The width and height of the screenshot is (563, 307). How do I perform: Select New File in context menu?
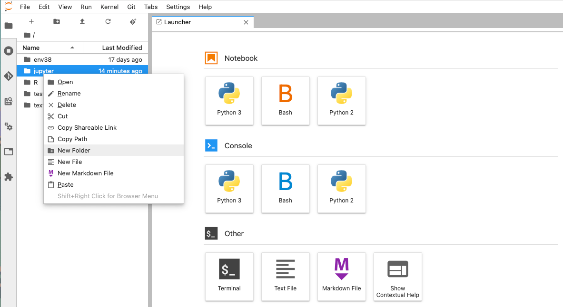[x=113, y=162]
